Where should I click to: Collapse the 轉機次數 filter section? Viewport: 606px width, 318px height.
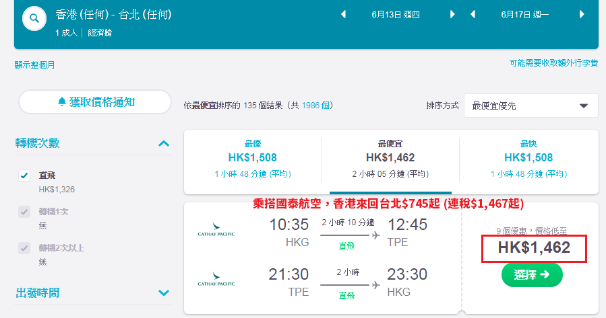(164, 143)
